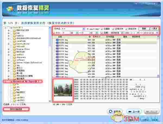Expand the System Volume Information node

(x=9, y=63)
